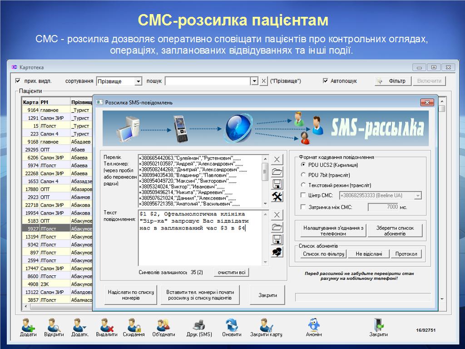Open Друк (SMS) printer icon
465x349 pixels.
tap(199, 325)
